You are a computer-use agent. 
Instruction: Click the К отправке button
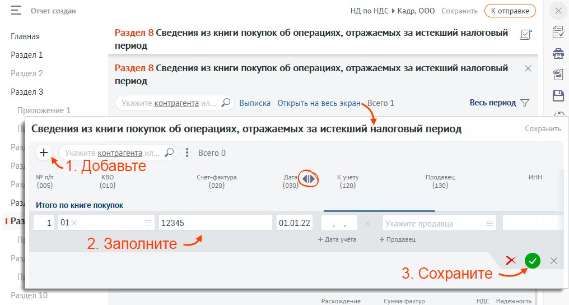pos(510,11)
